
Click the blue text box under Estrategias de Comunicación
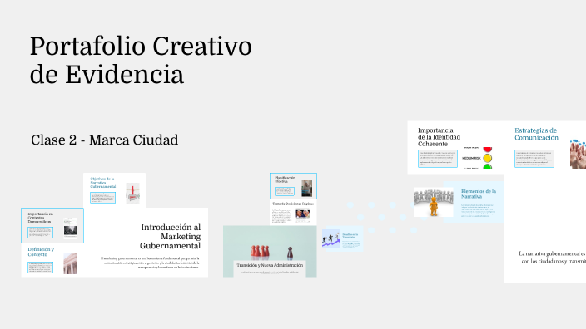pos(534,159)
